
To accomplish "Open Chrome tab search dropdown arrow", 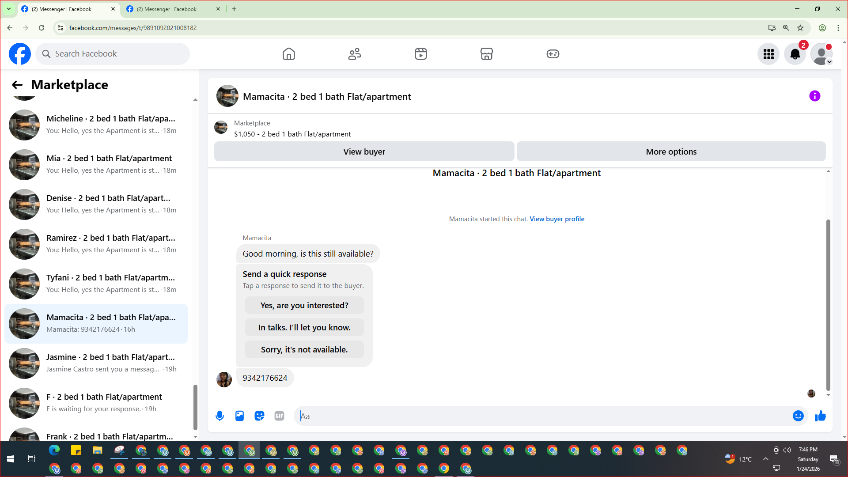I will [9, 9].
